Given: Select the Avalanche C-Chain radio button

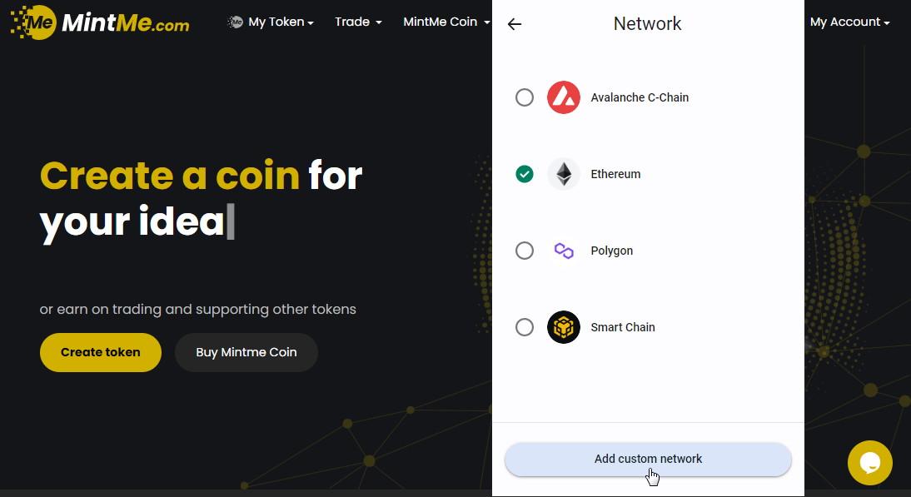Looking at the screenshot, I should [525, 97].
